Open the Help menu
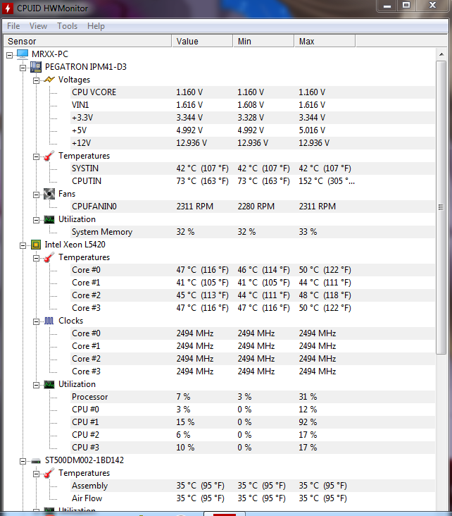This screenshot has width=452, height=516. coord(96,26)
